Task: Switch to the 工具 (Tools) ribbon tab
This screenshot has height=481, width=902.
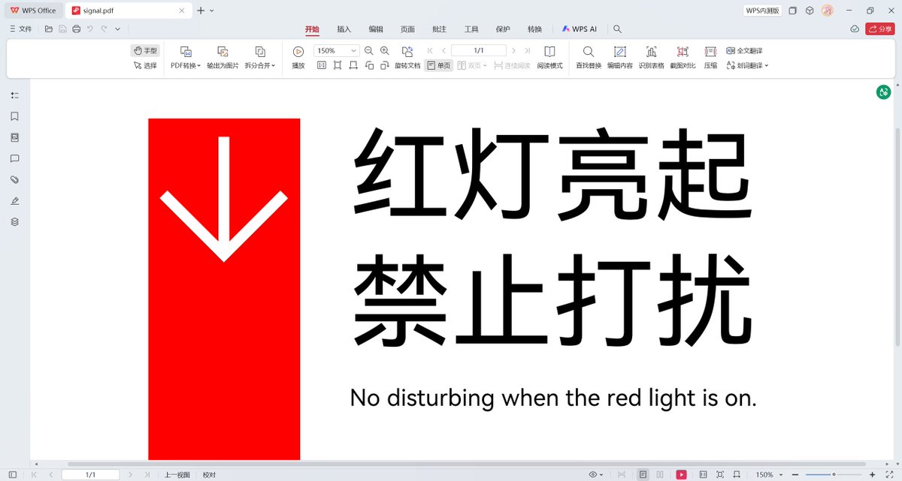Action: tap(471, 29)
